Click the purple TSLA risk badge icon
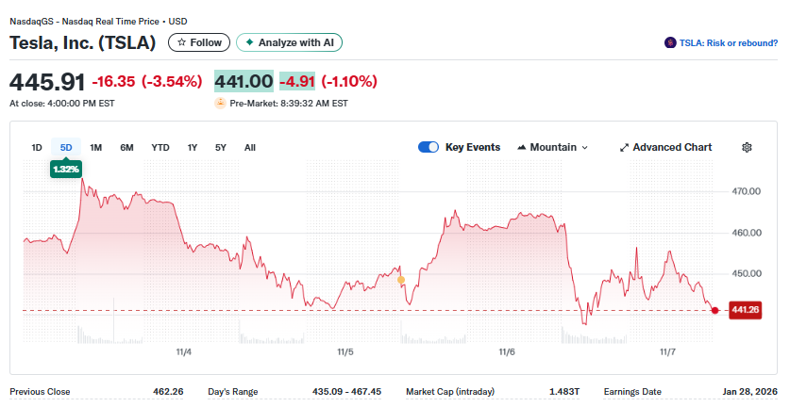790x407 pixels. point(670,42)
